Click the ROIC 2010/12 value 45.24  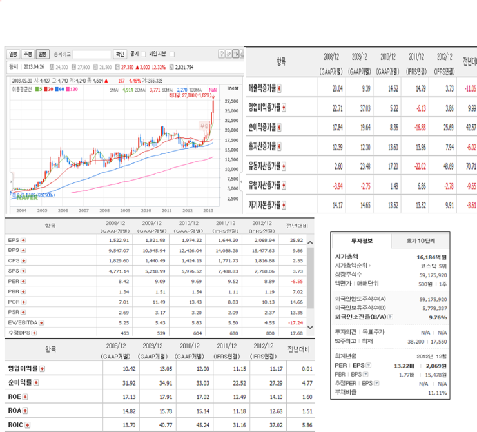202,426
